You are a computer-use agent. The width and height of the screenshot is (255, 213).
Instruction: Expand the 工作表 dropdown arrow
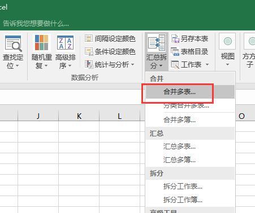(x=208, y=65)
